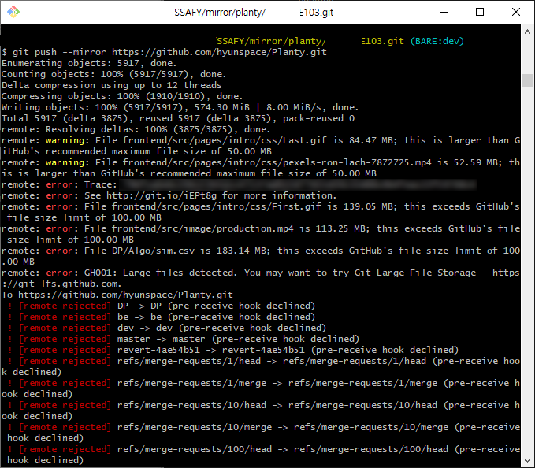
Task: Click rejected 'dev -> dev' line
Action: pyautogui.click(x=167, y=328)
